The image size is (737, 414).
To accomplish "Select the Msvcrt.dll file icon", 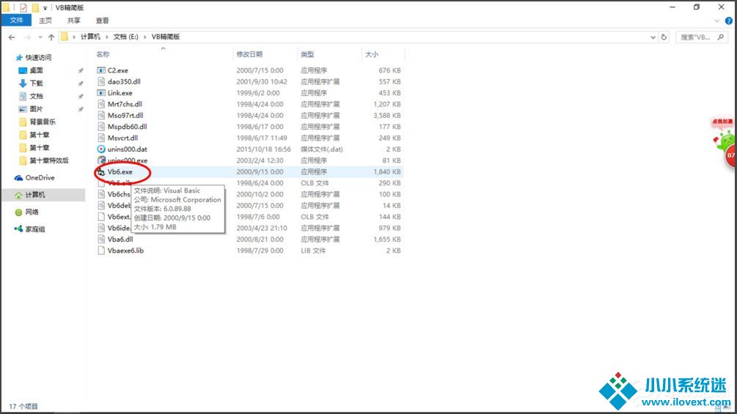I will click(100, 138).
